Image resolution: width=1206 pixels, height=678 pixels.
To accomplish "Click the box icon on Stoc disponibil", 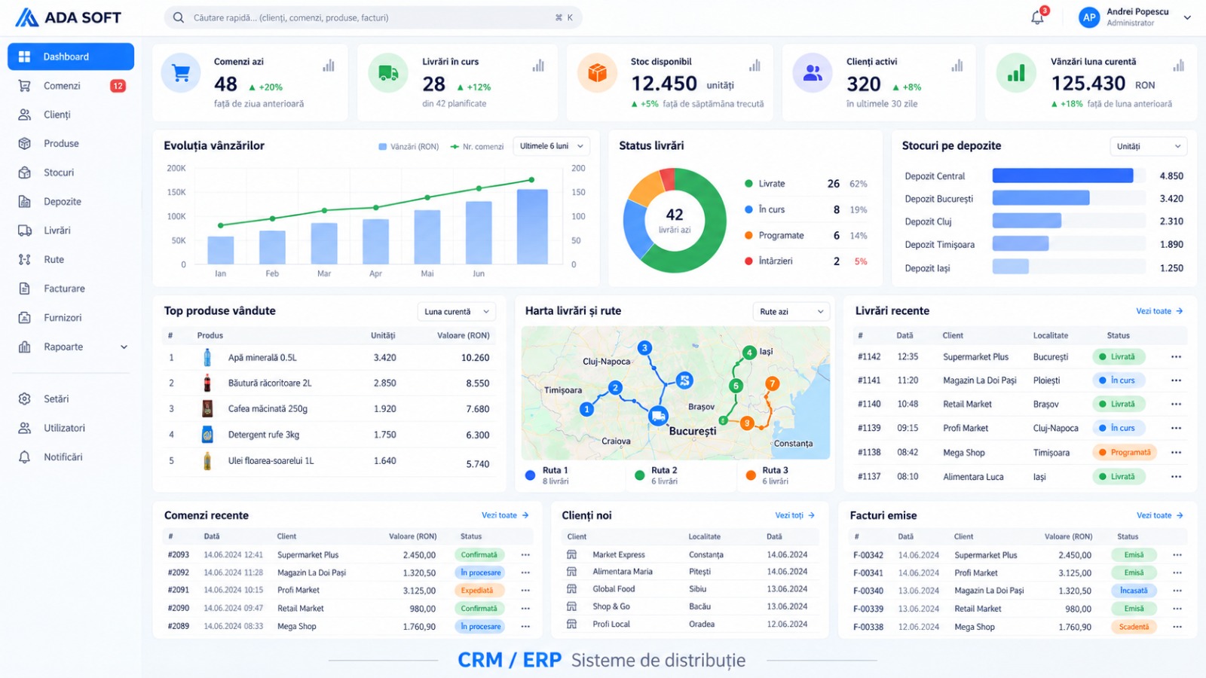I will pos(597,73).
